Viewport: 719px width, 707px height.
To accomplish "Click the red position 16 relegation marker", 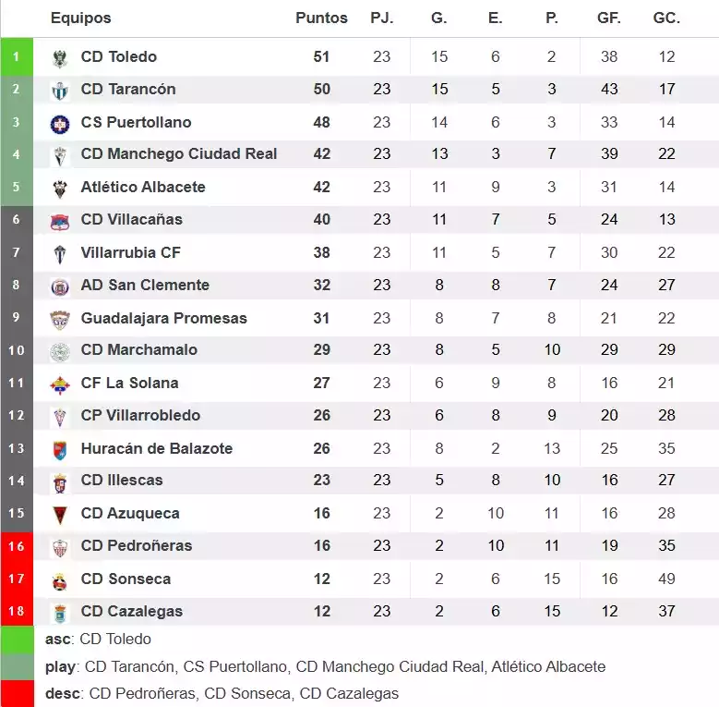I will (17, 546).
